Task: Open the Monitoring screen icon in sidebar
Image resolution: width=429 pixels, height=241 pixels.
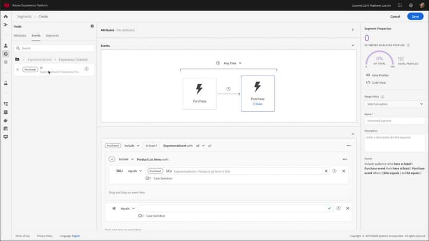Action: click(x=6, y=137)
